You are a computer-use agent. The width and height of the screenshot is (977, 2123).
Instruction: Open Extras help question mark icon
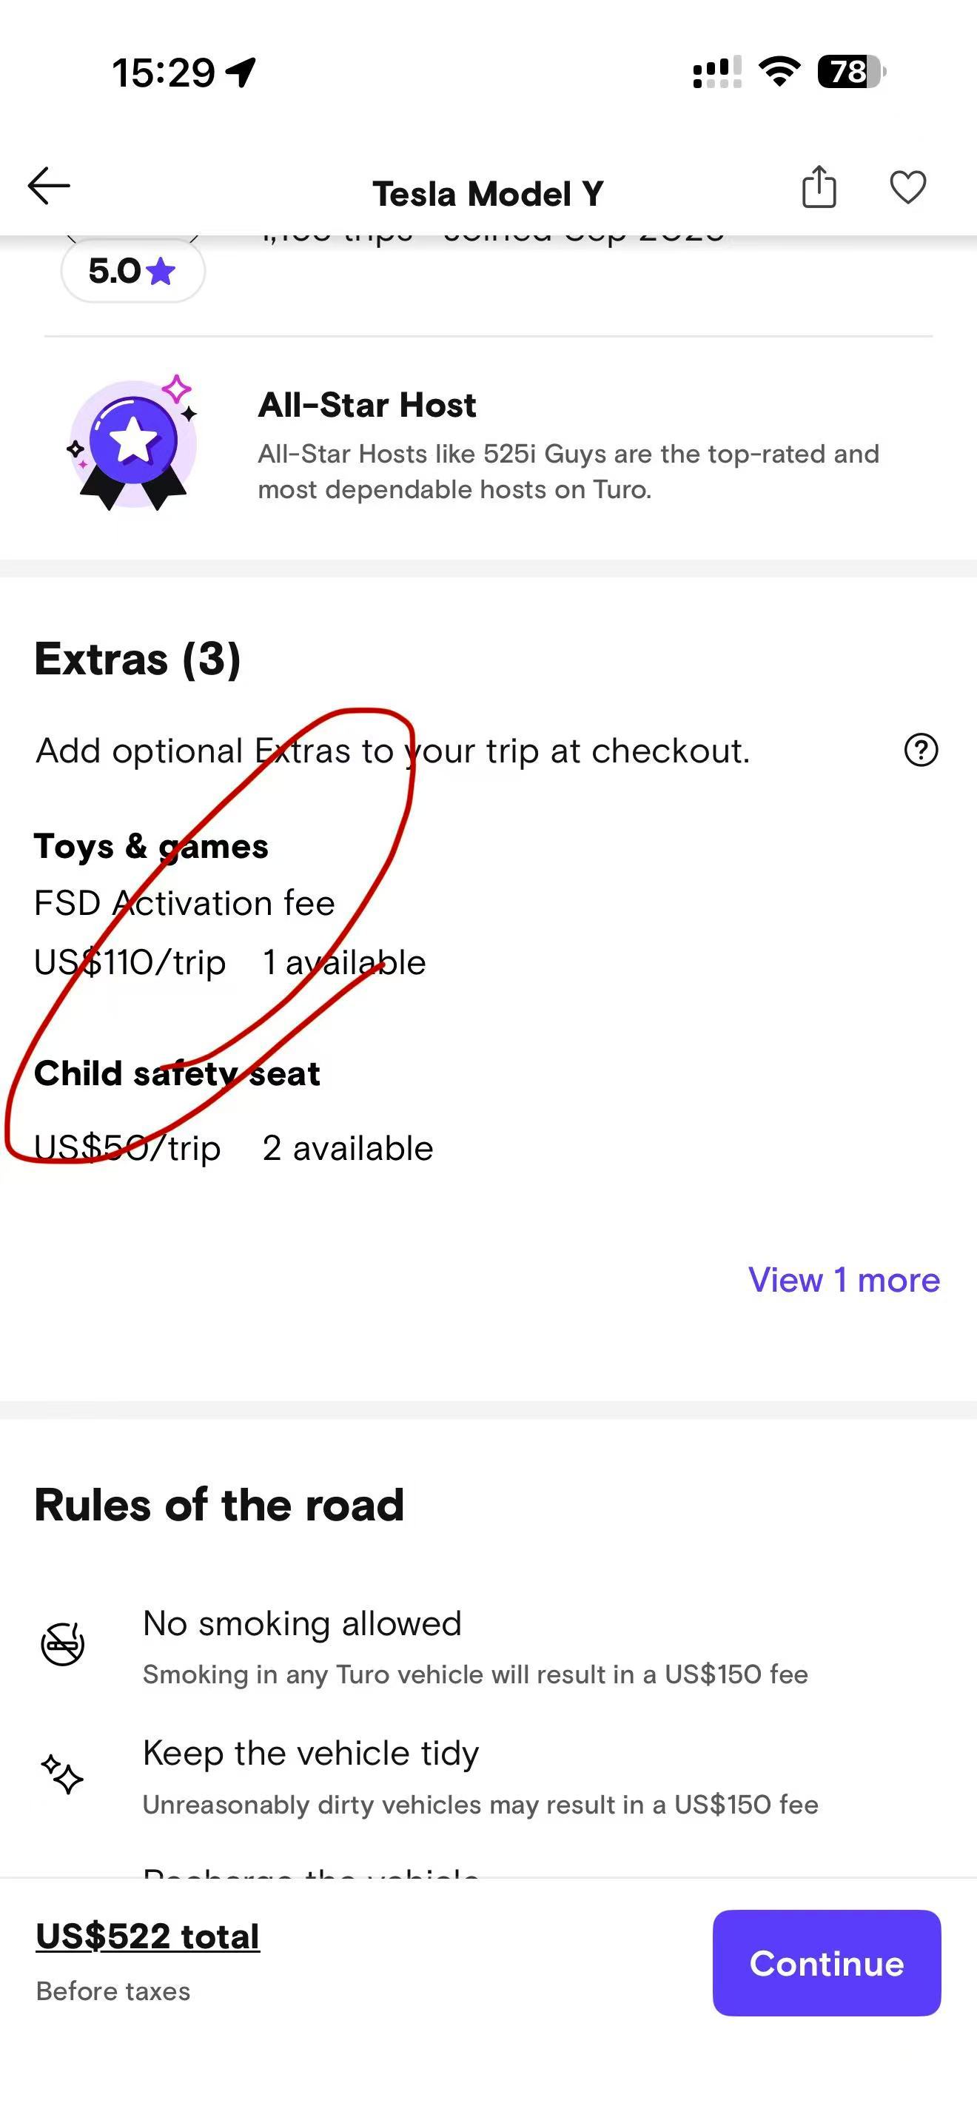tap(921, 751)
